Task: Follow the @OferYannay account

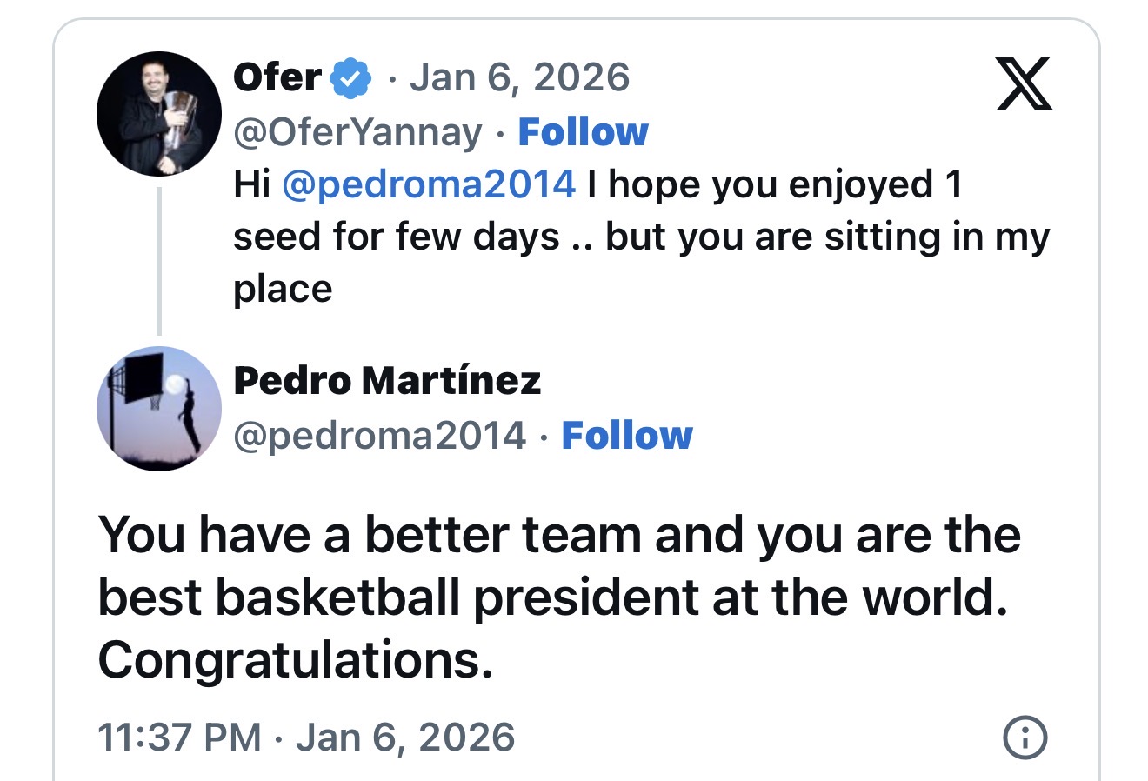Action: coord(583,132)
